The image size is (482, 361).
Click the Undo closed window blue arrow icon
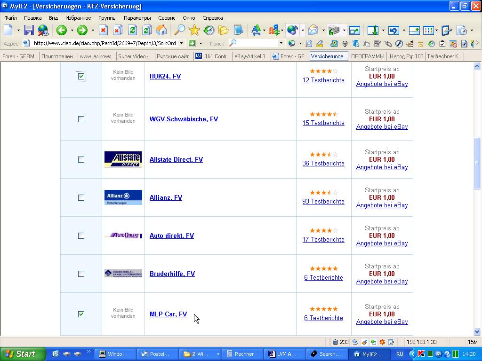[x=394, y=30]
